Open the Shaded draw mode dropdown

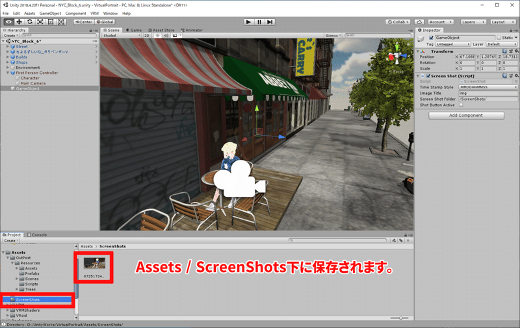click(x=122, y=36)
